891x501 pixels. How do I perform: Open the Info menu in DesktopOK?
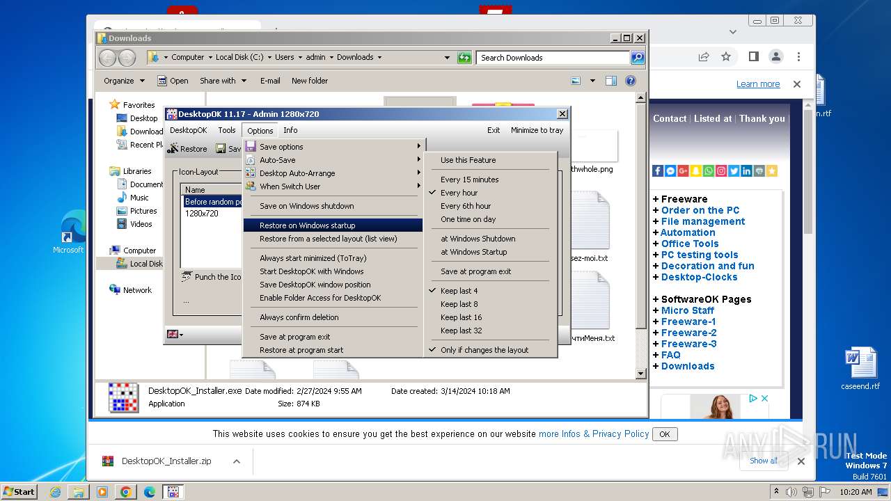coord(290,130)
